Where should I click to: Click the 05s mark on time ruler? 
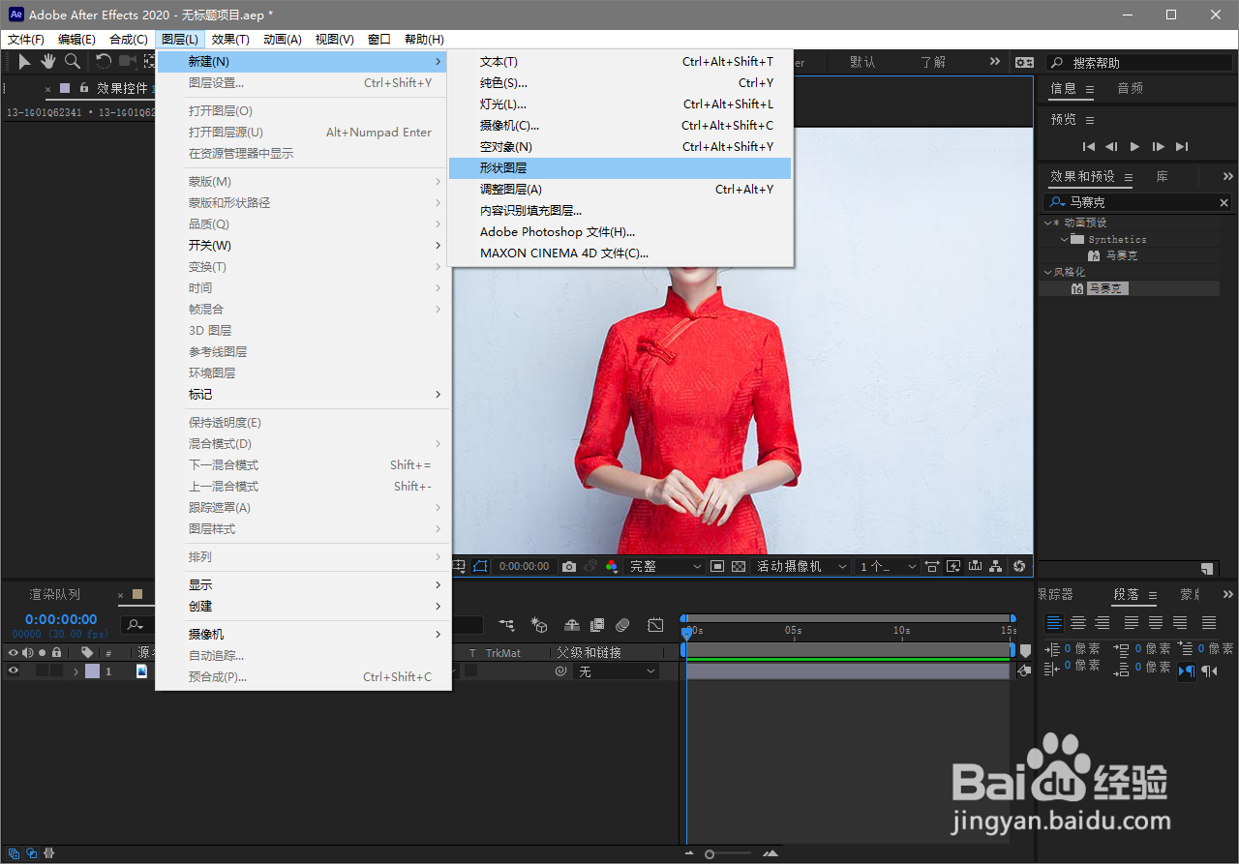(x=793, y=630)
